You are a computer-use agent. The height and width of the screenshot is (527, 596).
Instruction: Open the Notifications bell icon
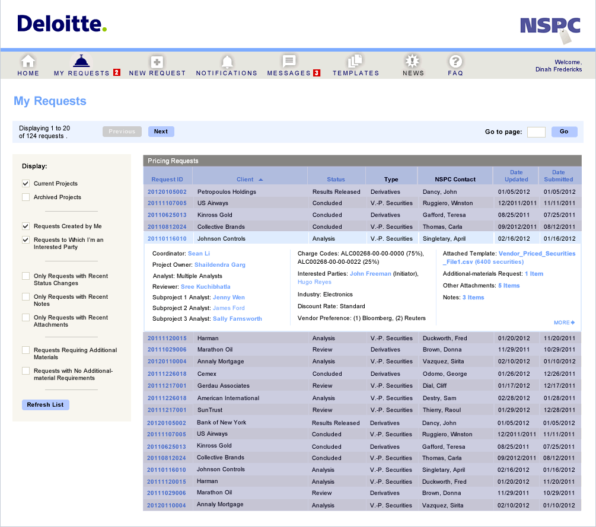coord(227,62)
